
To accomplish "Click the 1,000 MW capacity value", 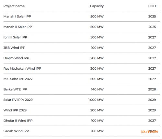I will (96, 100).
